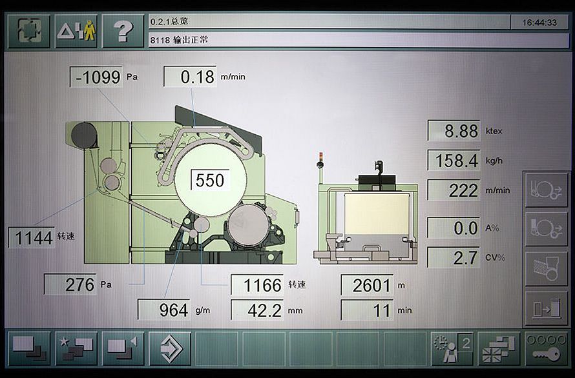
Task: Tap the doffer roller in the diagram
Action: tap(249, 226)
